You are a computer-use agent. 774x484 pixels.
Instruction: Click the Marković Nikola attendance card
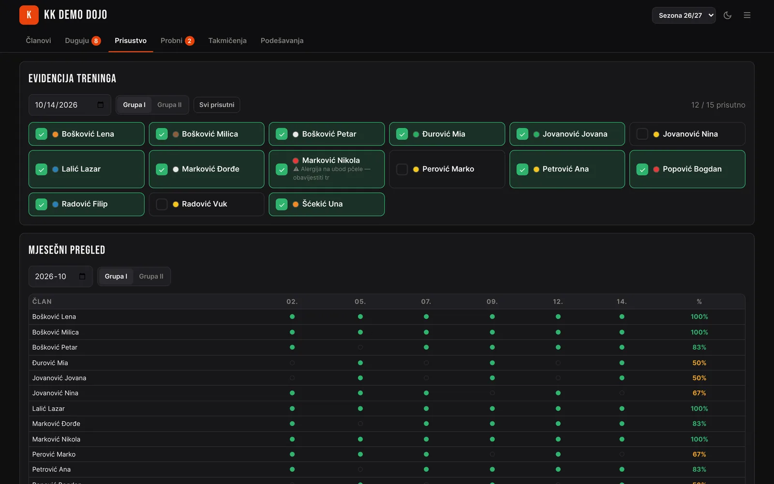[x=327, y=169]
